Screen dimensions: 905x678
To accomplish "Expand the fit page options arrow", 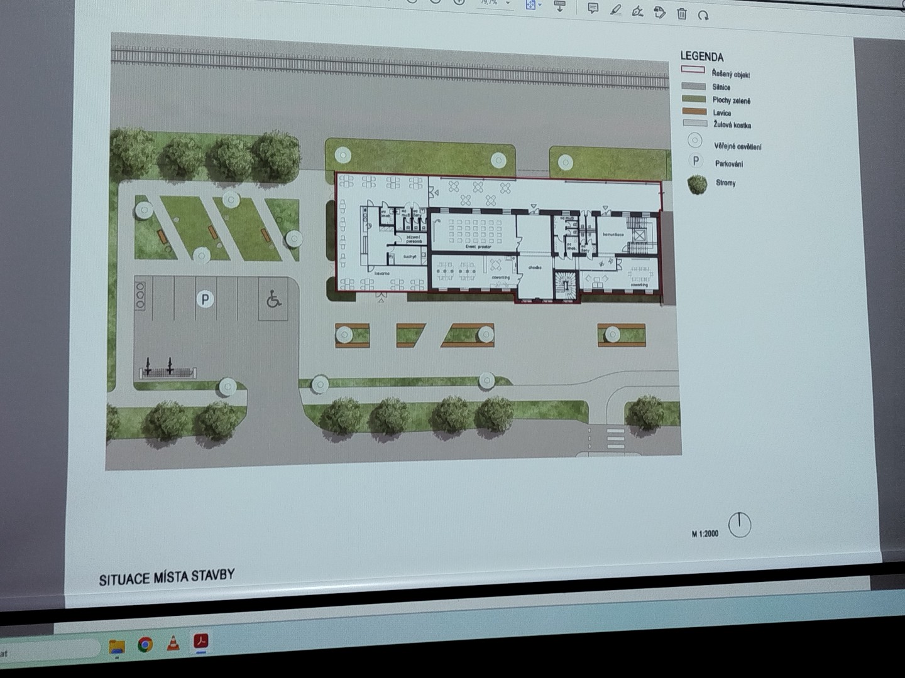I will [x=540, y=5].
